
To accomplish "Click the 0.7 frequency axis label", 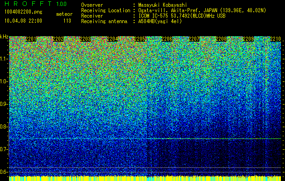I will (4, 149).
